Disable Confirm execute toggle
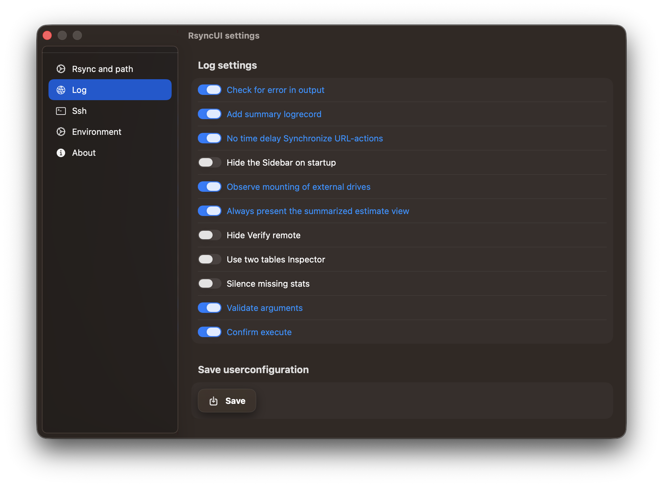Image resolution: width=663 pixels, height=487 pixels. (x=210, y=332)
